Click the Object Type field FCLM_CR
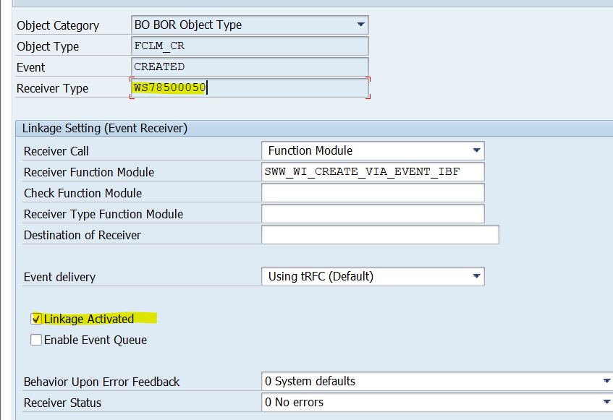 pyautogui.click(x=249, y=46)
